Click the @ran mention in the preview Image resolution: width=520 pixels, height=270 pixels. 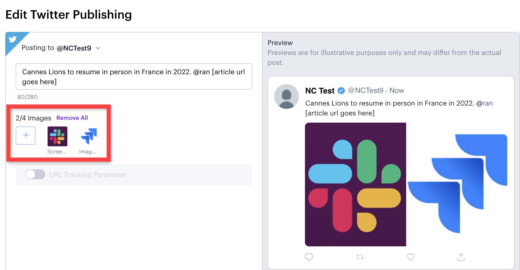[485, 103]
